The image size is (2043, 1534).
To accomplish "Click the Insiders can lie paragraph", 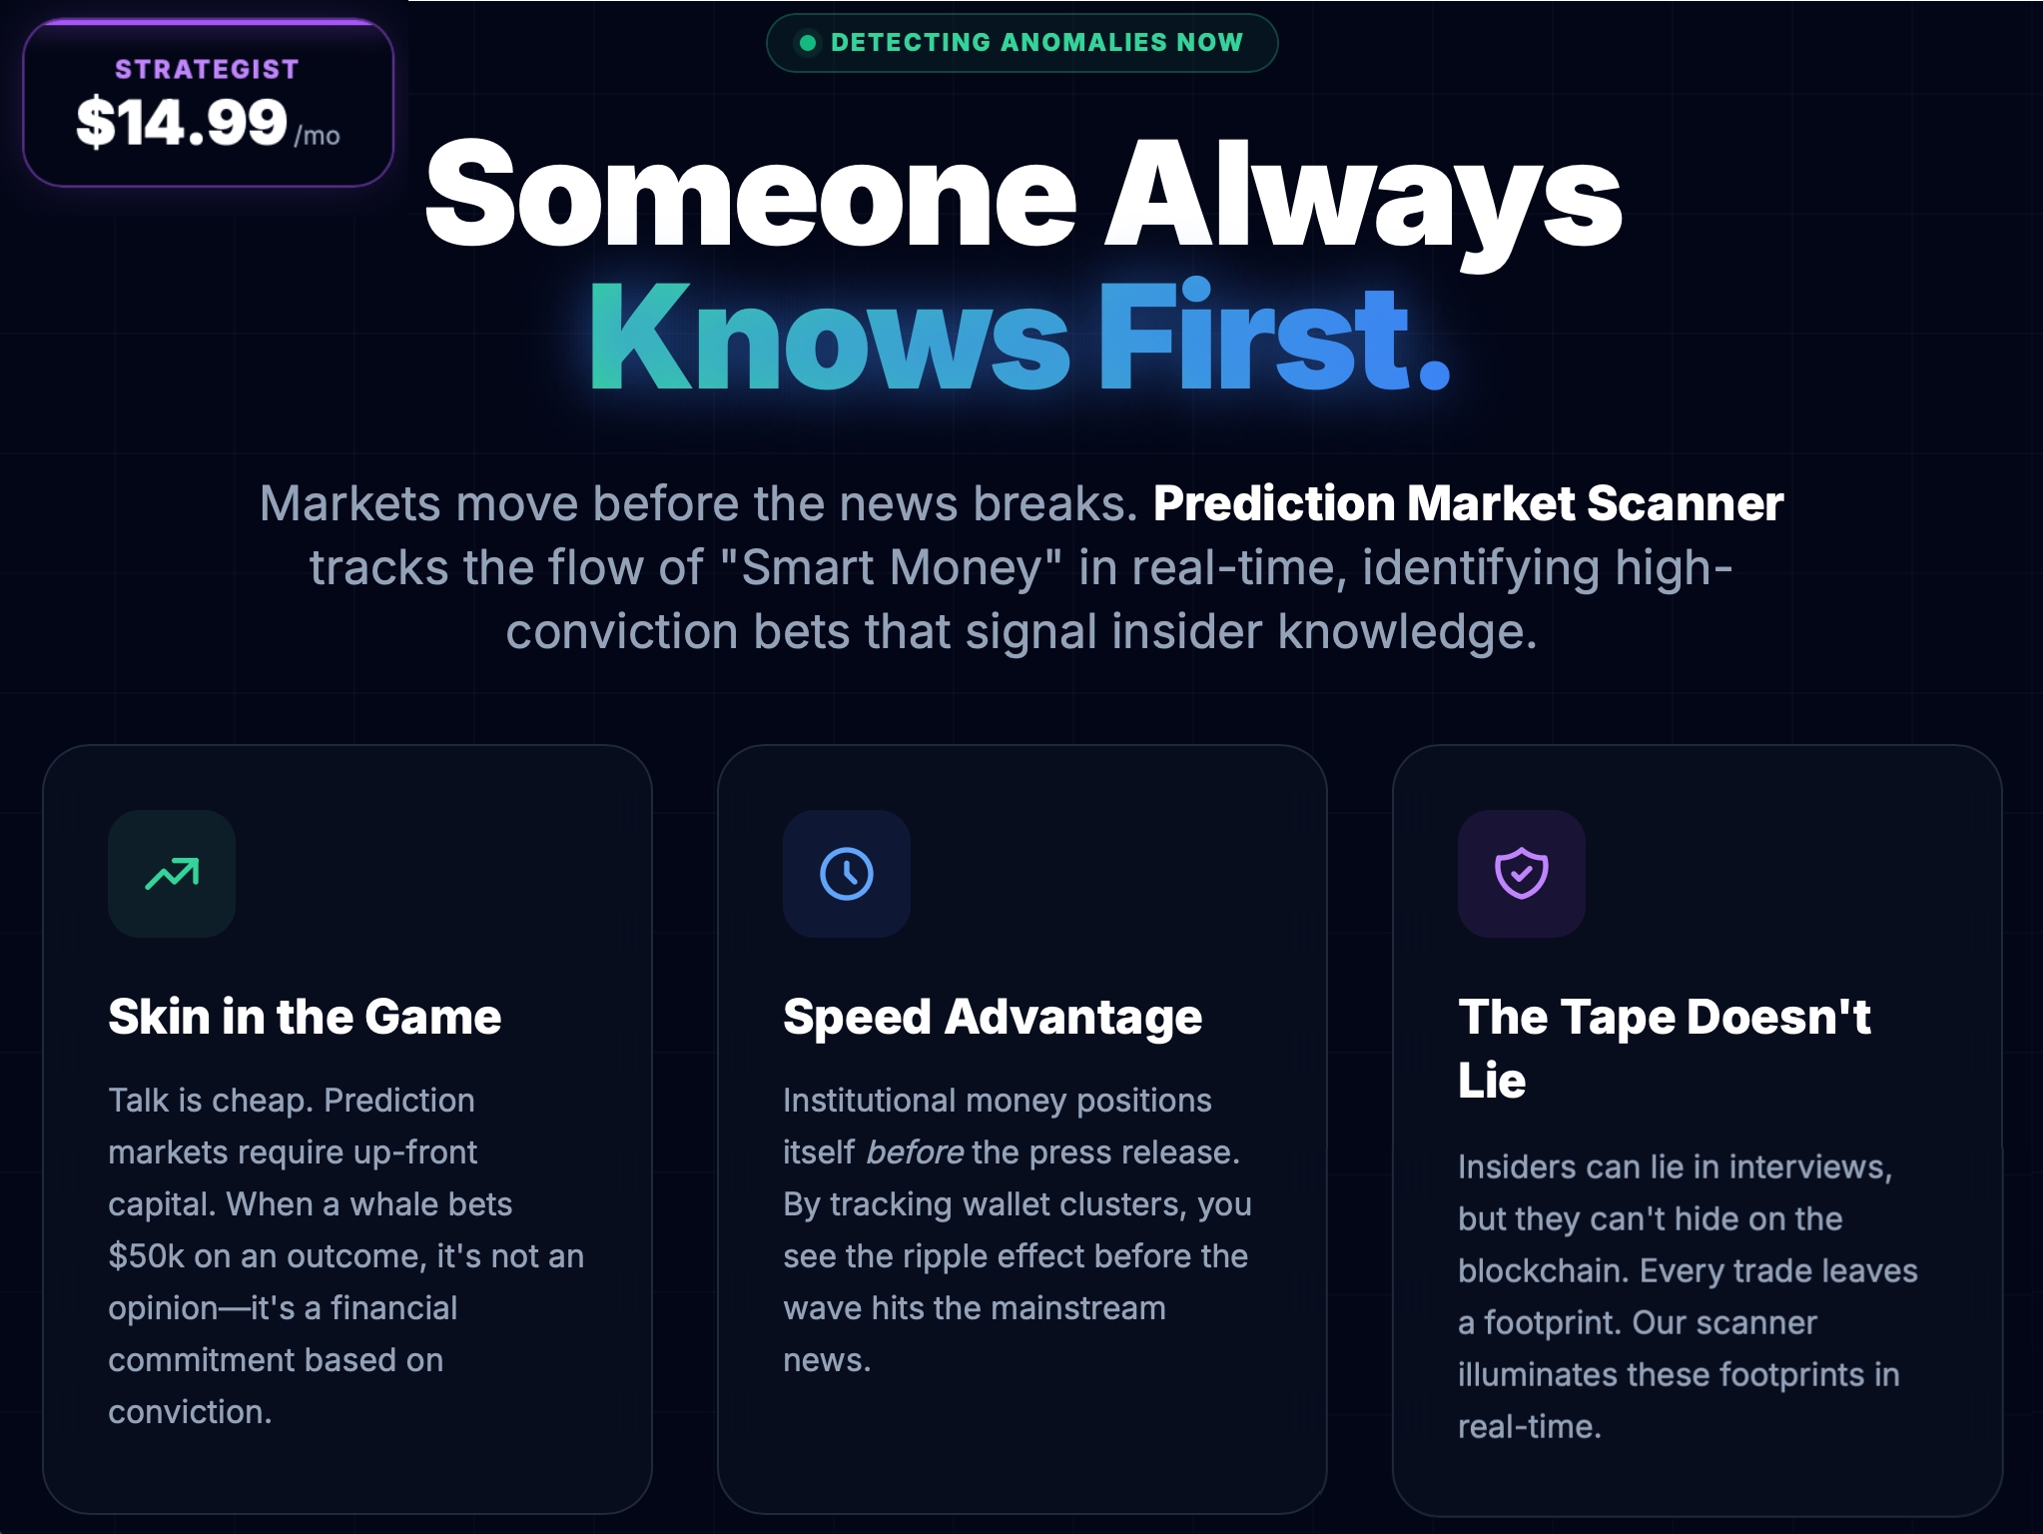I will tap(1688, 1296).
